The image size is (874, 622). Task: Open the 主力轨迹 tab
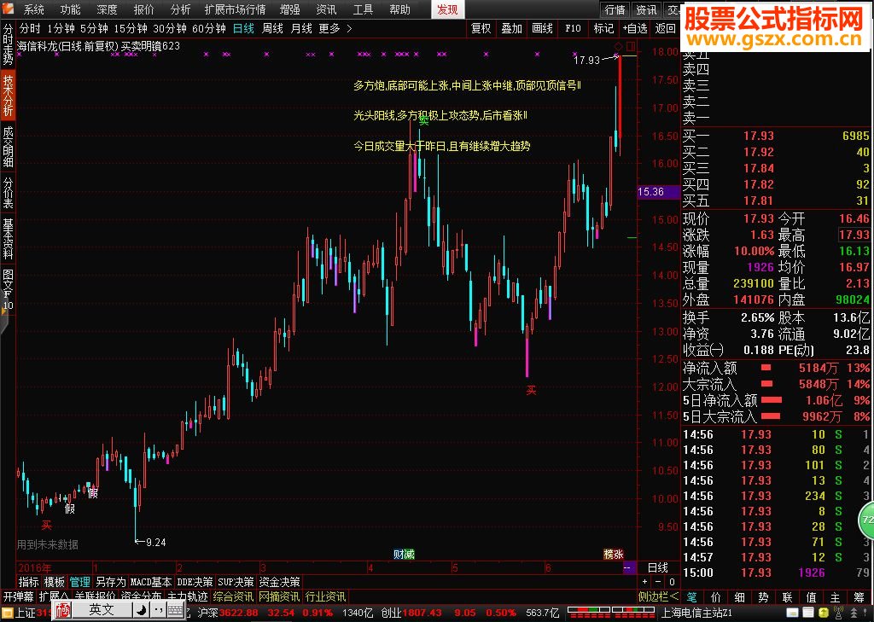(x=187, y=597)
